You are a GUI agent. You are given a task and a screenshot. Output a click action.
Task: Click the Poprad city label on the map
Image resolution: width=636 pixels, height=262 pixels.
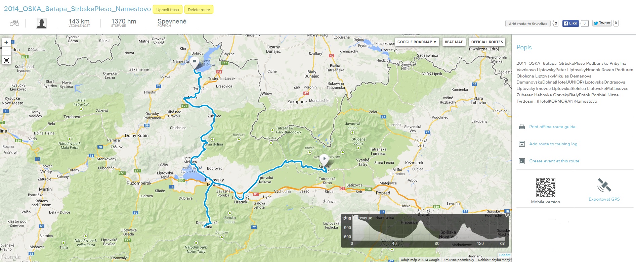[383, 193]
